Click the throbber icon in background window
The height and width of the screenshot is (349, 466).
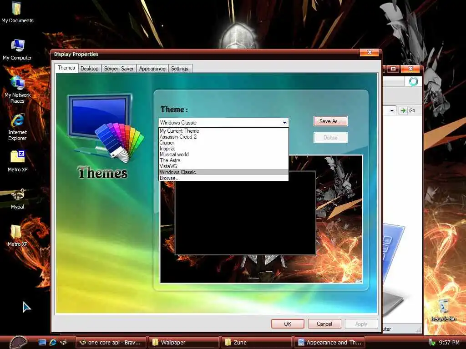[413, 81]
